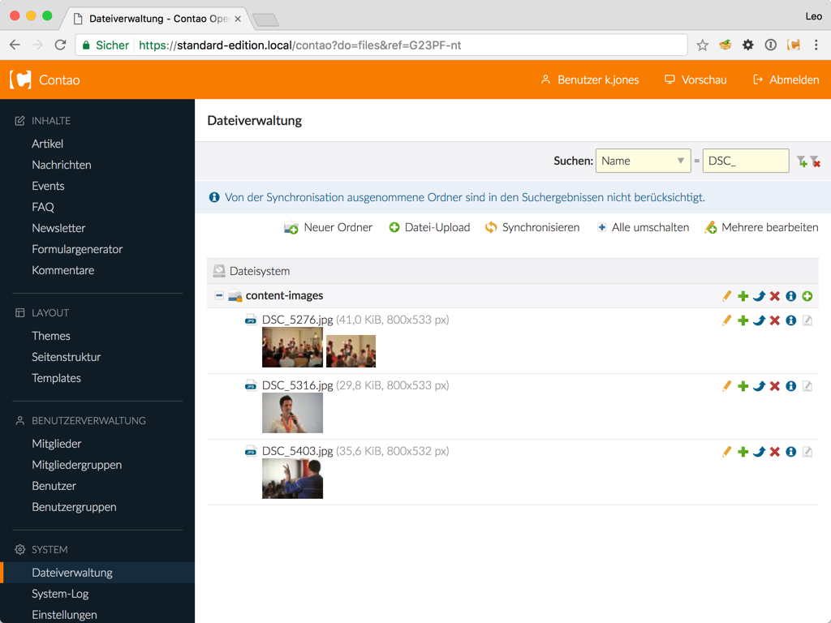Move DSC_5276.jpg with the arrow icon

tap(759, 320)
